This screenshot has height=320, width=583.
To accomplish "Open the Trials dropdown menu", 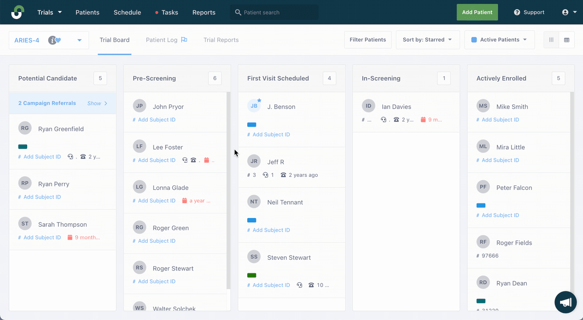I will tap(50, 12).
